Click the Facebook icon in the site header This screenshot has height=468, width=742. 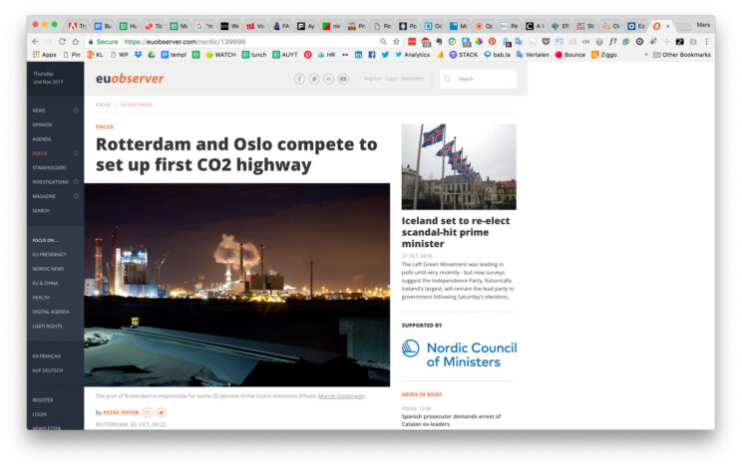[x=299, y=79]
